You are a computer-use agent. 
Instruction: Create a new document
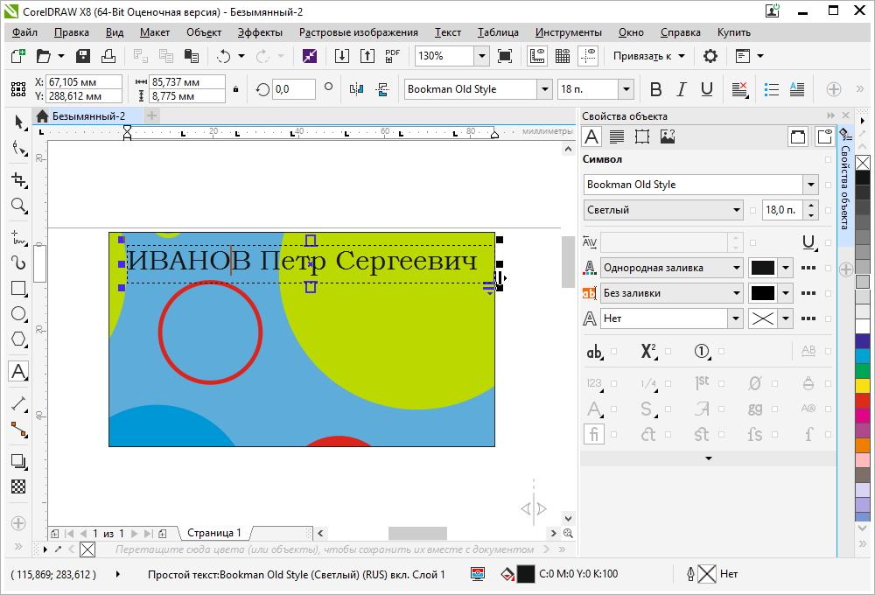coord(18,56)
